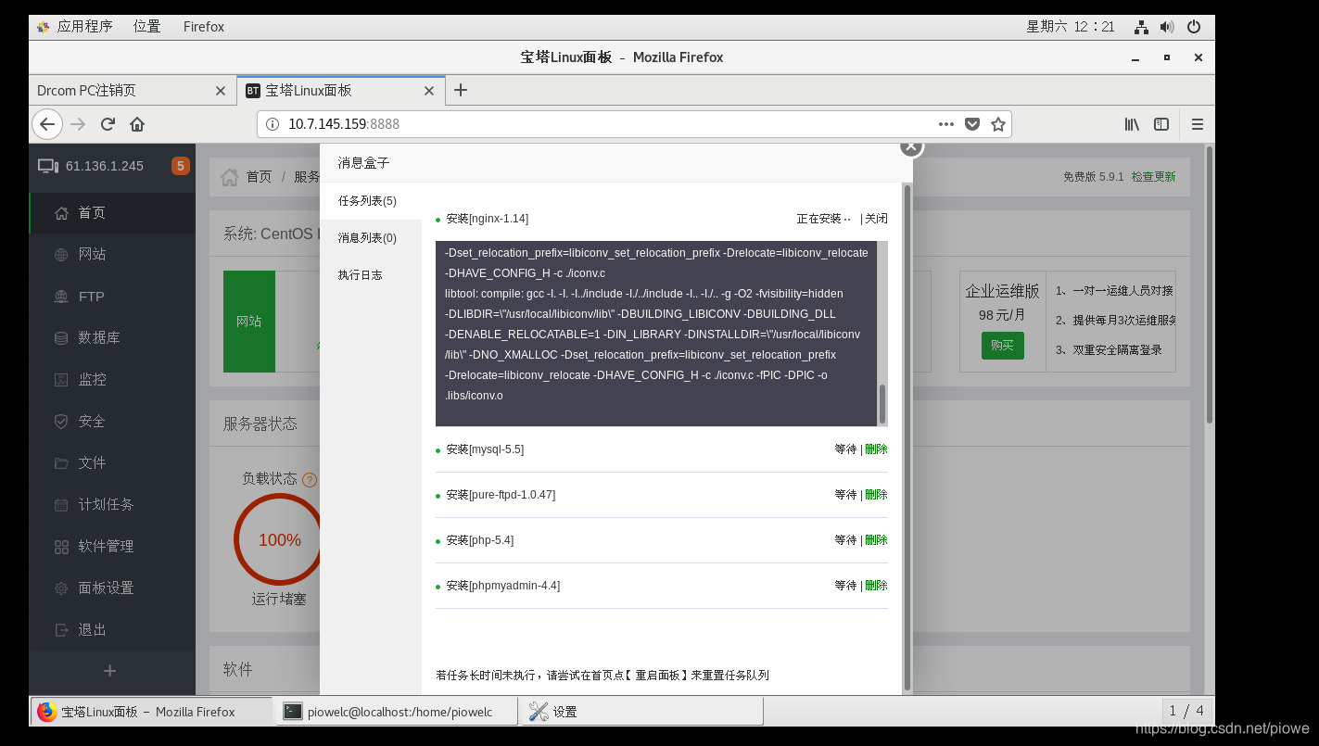1319x746 pixels.
Task: Click the orange notification badge 5
Action: [181, 166]
